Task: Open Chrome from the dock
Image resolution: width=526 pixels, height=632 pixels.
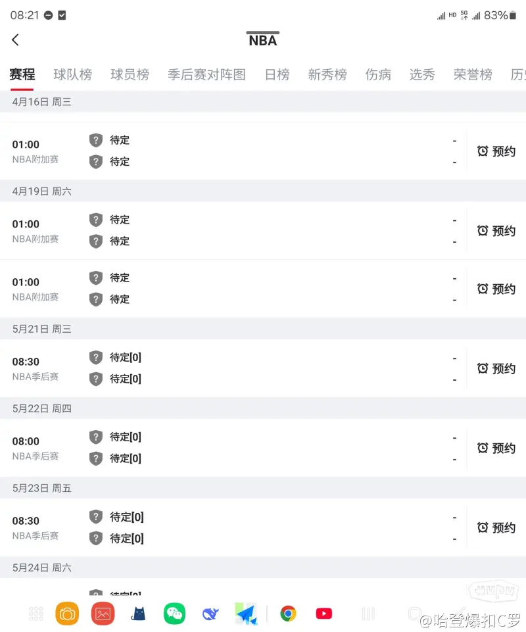Action: click(288, 614)
